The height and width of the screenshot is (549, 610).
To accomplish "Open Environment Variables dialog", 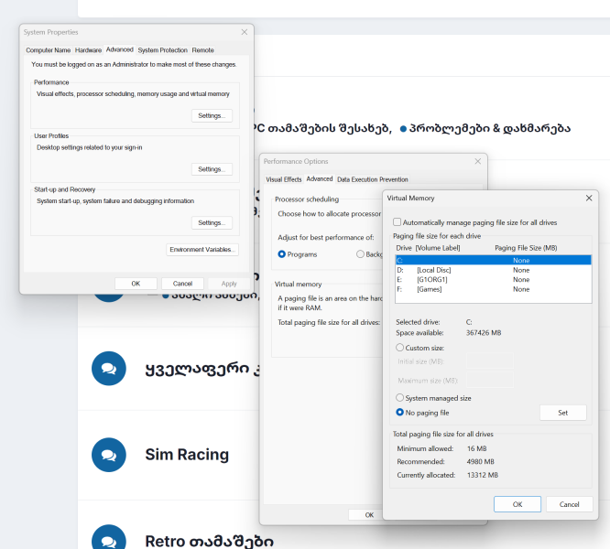I will point(202,250).
